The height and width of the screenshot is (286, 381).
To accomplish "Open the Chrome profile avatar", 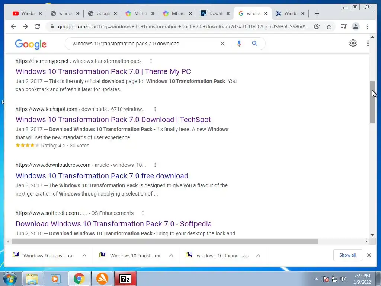I will [x=355, y=26].
